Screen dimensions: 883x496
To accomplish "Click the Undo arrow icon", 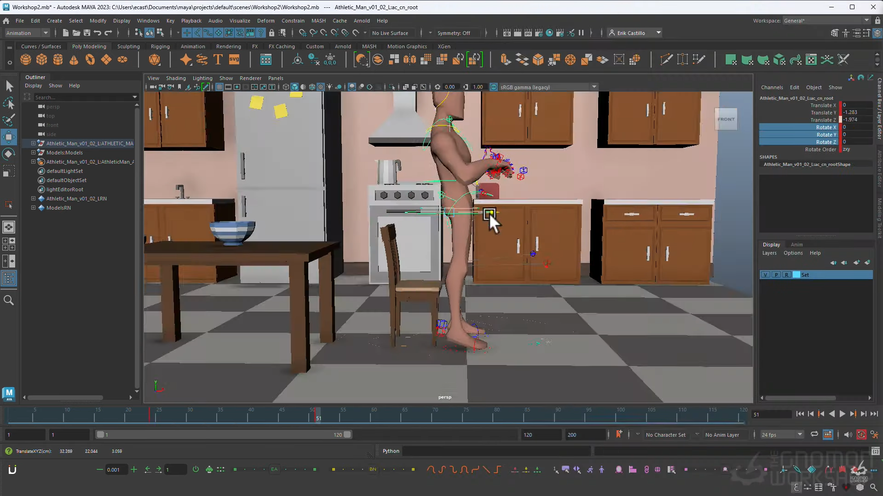I will tap(98, 33).
